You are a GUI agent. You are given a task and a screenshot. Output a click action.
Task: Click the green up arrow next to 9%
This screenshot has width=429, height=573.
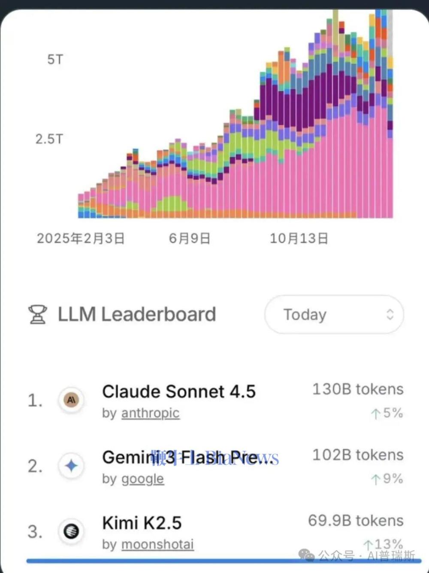pos(376,479)
